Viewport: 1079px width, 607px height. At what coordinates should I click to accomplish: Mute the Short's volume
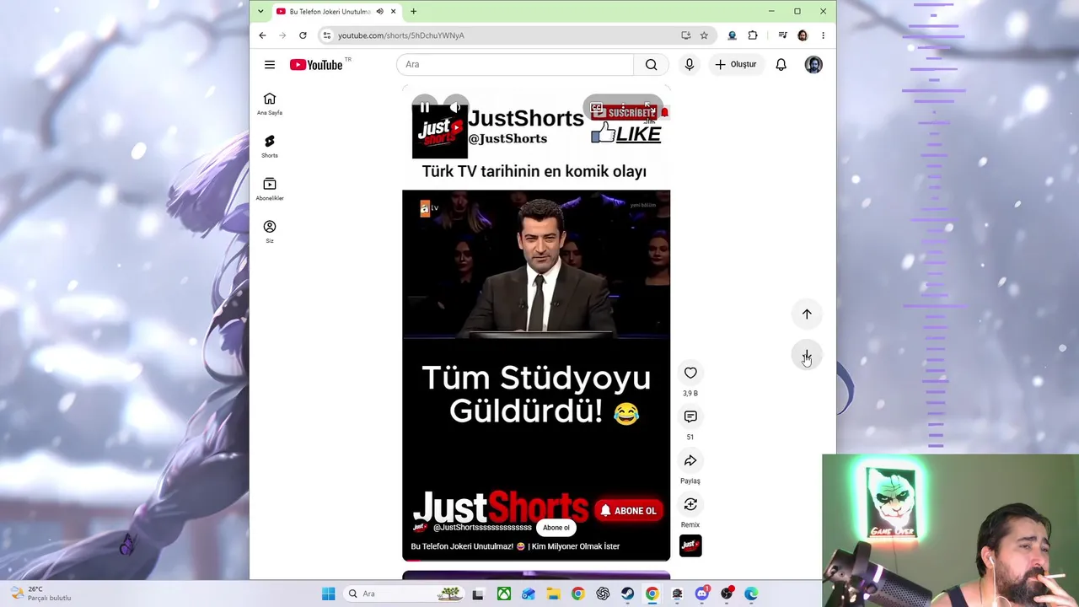pyautogui.click(x=455, y=108)
